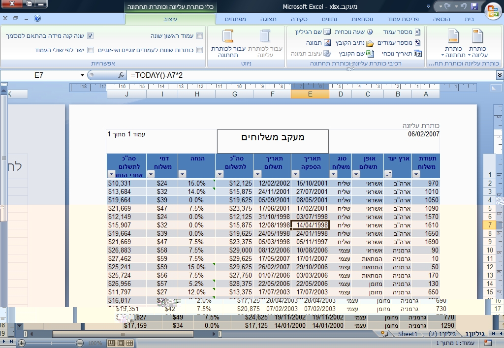Switch to Page Layout view in status bar
504x348 pixels.
[121, 343]
